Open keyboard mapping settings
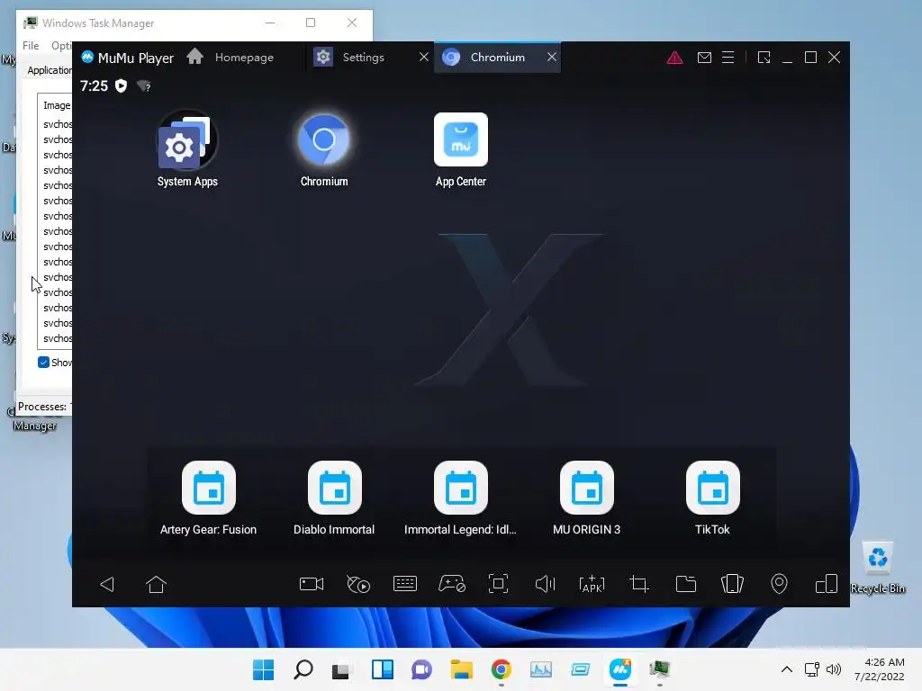Screen dimensions: 922x691 click(x=405, y=584)
